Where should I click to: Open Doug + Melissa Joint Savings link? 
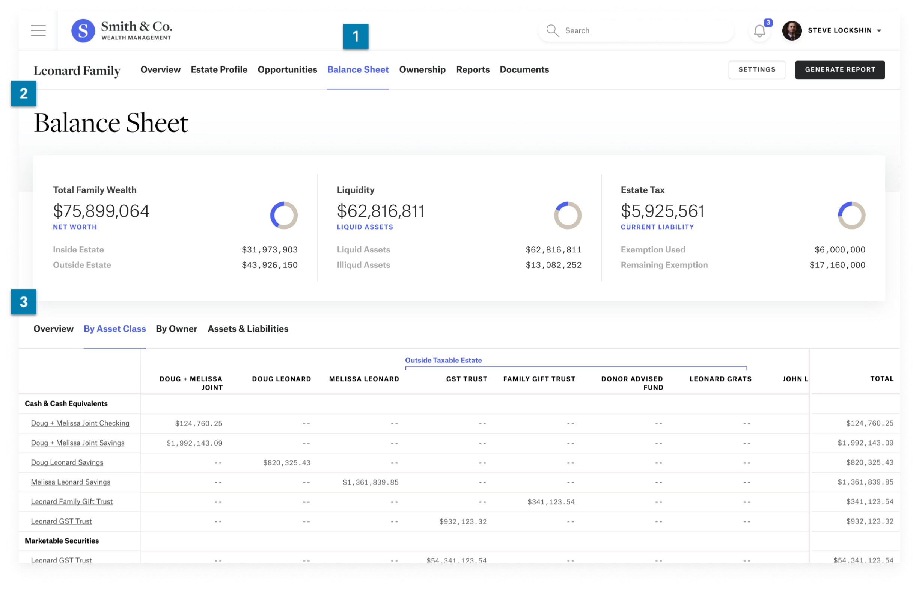tap(78, 443)
